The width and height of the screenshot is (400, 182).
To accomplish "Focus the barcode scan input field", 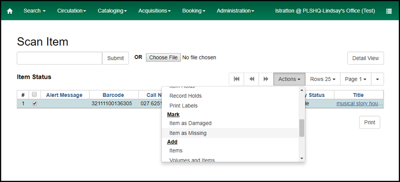I will coord(60,58).
